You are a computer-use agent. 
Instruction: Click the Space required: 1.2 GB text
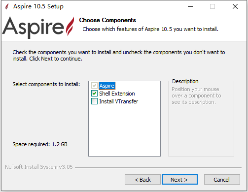click(40, 144)
